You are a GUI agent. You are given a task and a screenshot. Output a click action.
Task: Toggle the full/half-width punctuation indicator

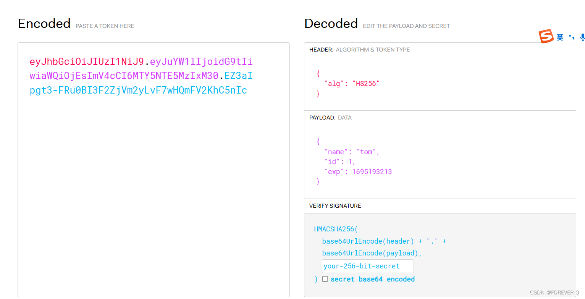coord(572,37)
